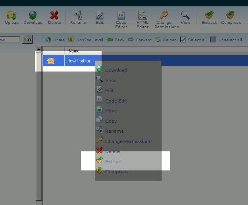Open the Edit pencil tool in toolbar
The width and height of the screenshot is (248, 205).
click(x=100, y=15)
